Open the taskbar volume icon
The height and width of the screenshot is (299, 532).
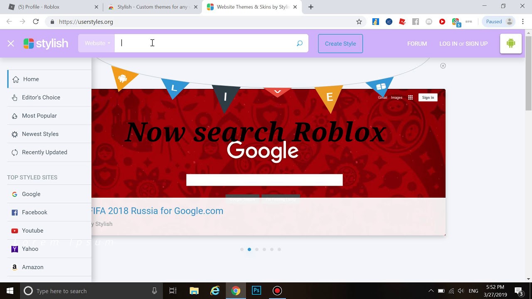tap(461, 291)
